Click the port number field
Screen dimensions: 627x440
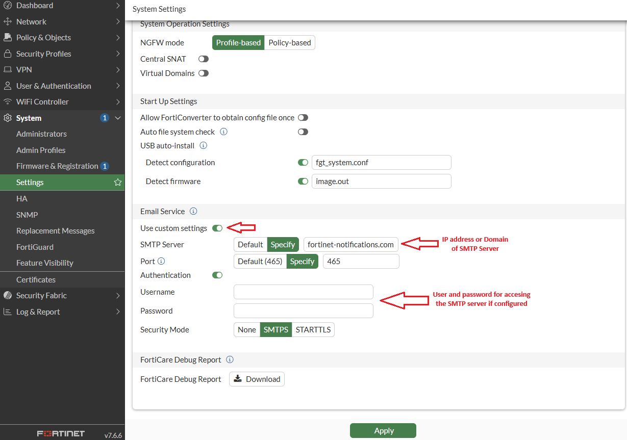[361, 262]
